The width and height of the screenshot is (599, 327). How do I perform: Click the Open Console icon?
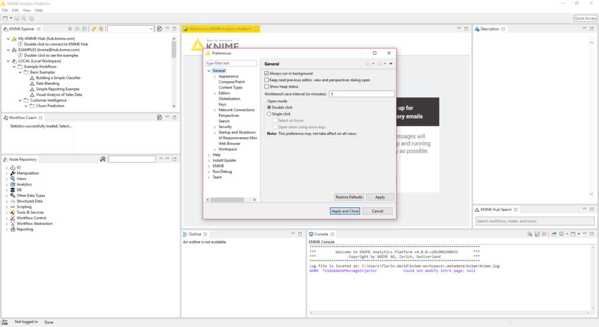(x=573, y=234)
